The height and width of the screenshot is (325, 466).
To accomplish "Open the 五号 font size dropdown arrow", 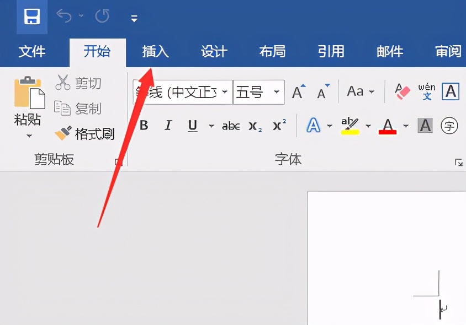I will pyautogui.click(x=277, y=92).
